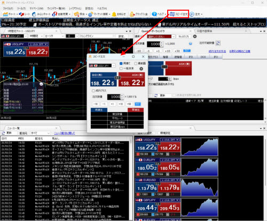Image resolution: width=267 pixels, height=221 pixels.
Task: Click the 更新 refresh icon in the news panel
Action: tap(3, 133)
